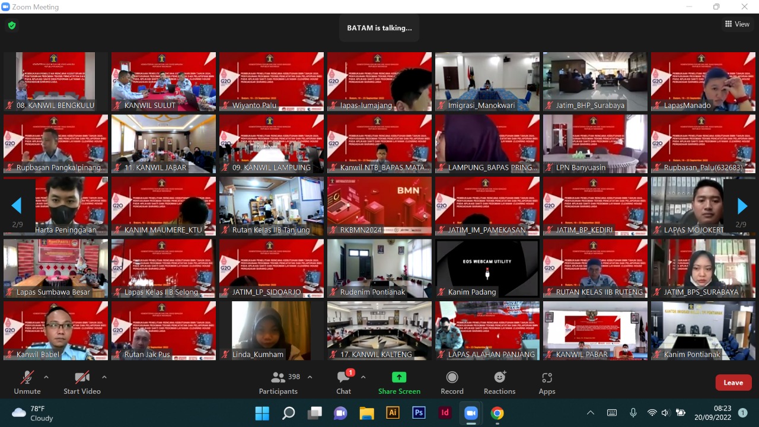Click the red Leave button
Screen dimensions: 759x427
click(x=734, y=383)
